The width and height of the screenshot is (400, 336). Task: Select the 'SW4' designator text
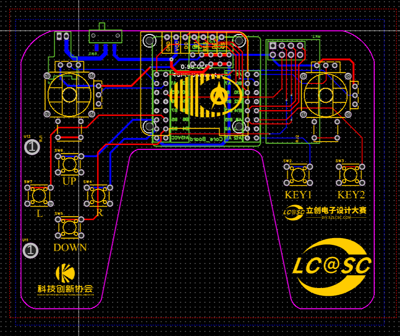click(87, 182)
